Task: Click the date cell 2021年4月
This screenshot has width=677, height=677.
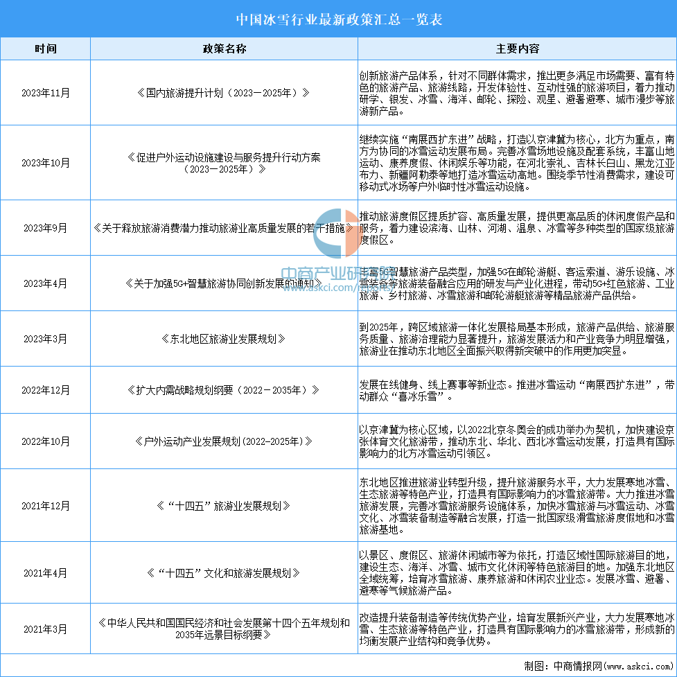Action: 45,573
